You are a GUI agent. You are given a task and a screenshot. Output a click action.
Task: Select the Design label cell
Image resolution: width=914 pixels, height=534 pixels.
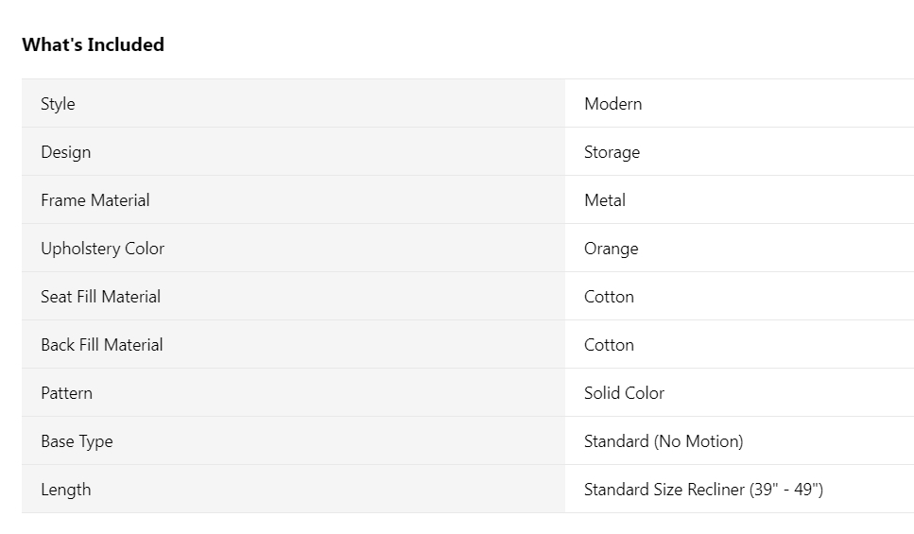click(x=66, y=152)
